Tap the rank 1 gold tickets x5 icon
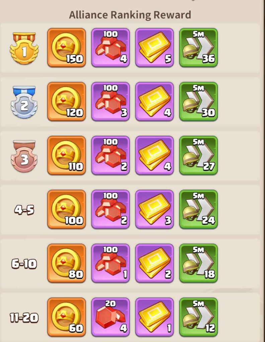265x342 pixels. point(155,47)
